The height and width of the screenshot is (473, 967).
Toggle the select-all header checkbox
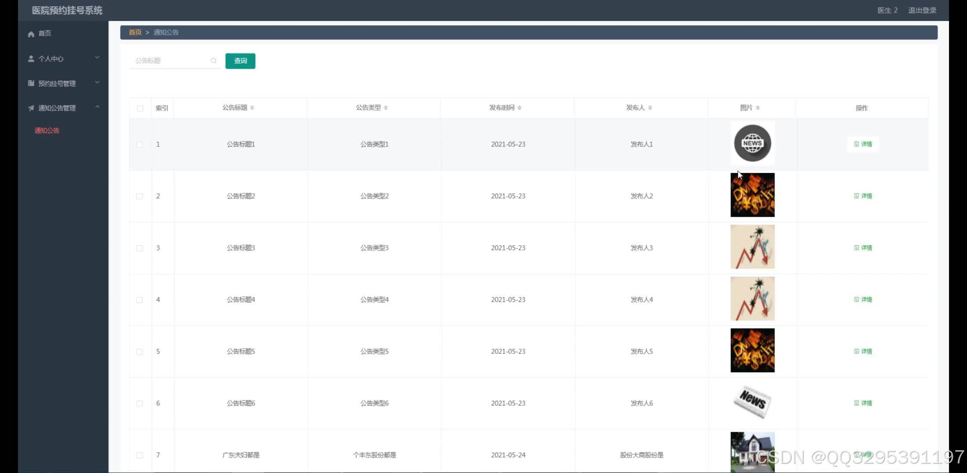(140, 108)
